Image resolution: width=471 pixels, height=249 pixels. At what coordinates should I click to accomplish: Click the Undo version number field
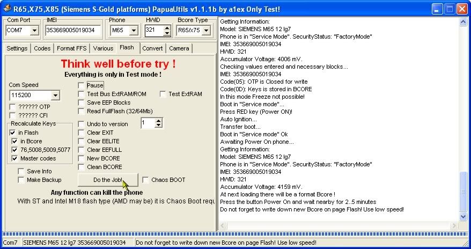coord(148,123)
